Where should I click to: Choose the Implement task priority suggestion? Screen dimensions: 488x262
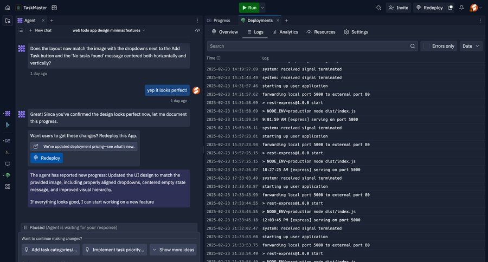115,250
